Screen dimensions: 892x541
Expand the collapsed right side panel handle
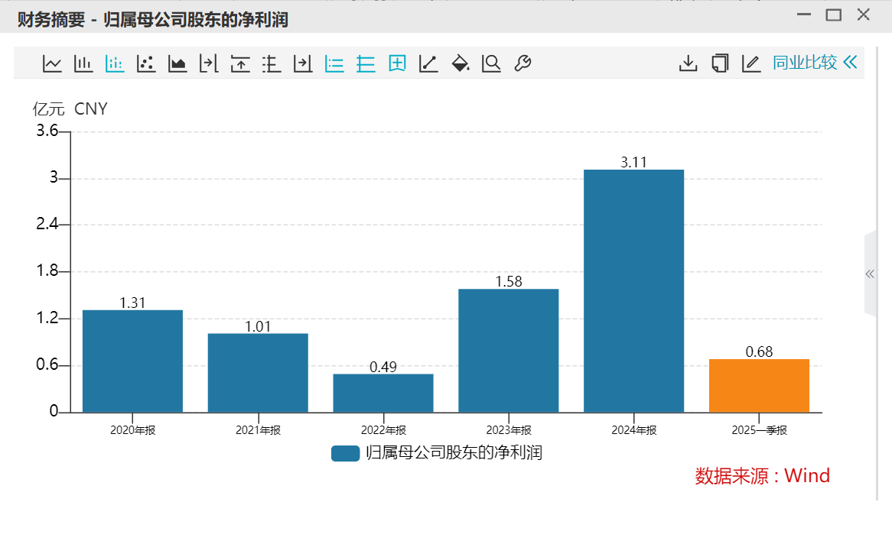[x=870, y=274]
